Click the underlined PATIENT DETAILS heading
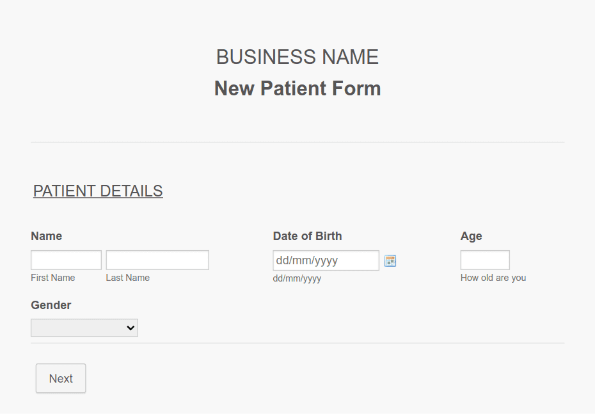595x414 pixels. (x=97, y=191)
